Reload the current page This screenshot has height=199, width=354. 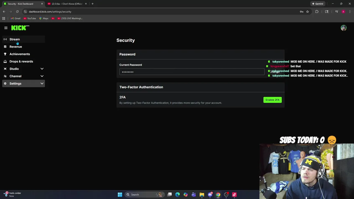[17, 12]
